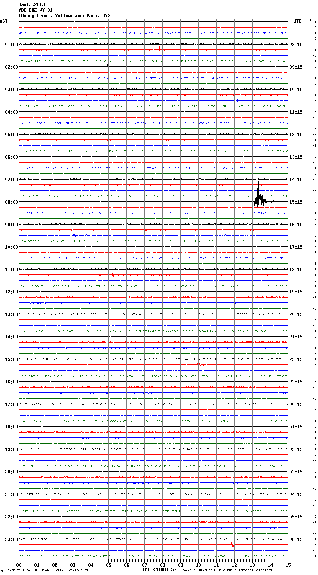Click the 23:15 UTC time label
This screenshot has height=575, width=318.
coord(296,382)
